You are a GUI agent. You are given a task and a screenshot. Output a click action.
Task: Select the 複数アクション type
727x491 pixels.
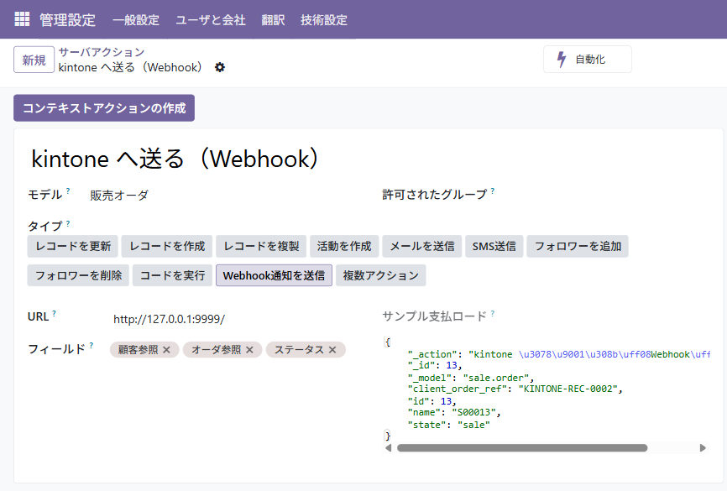tap(380, 275)
